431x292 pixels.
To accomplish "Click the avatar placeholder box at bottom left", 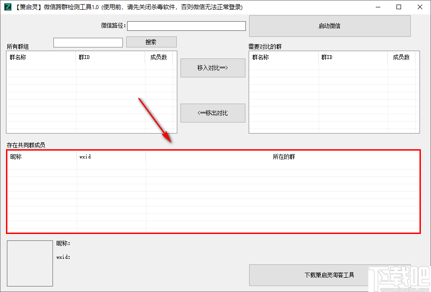I will 29,263.
